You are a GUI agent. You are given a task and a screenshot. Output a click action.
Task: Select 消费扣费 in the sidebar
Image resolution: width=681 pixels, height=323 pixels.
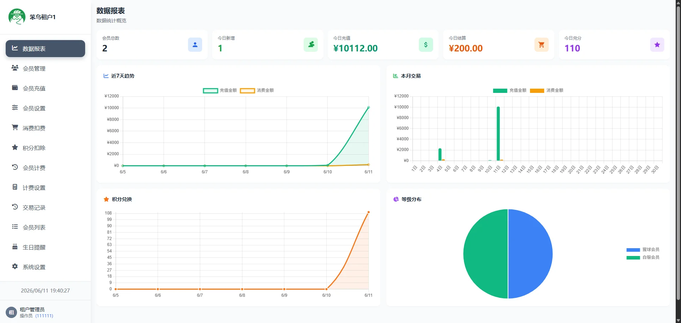[x=45, y=128]
